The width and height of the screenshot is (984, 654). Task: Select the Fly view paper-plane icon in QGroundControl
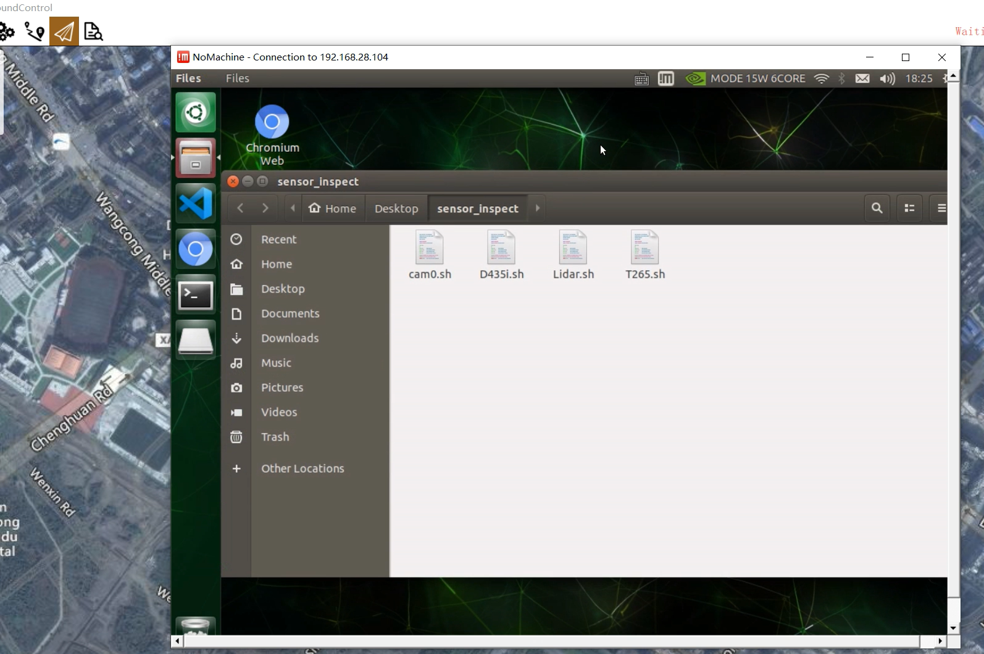[x=64, y=31]
